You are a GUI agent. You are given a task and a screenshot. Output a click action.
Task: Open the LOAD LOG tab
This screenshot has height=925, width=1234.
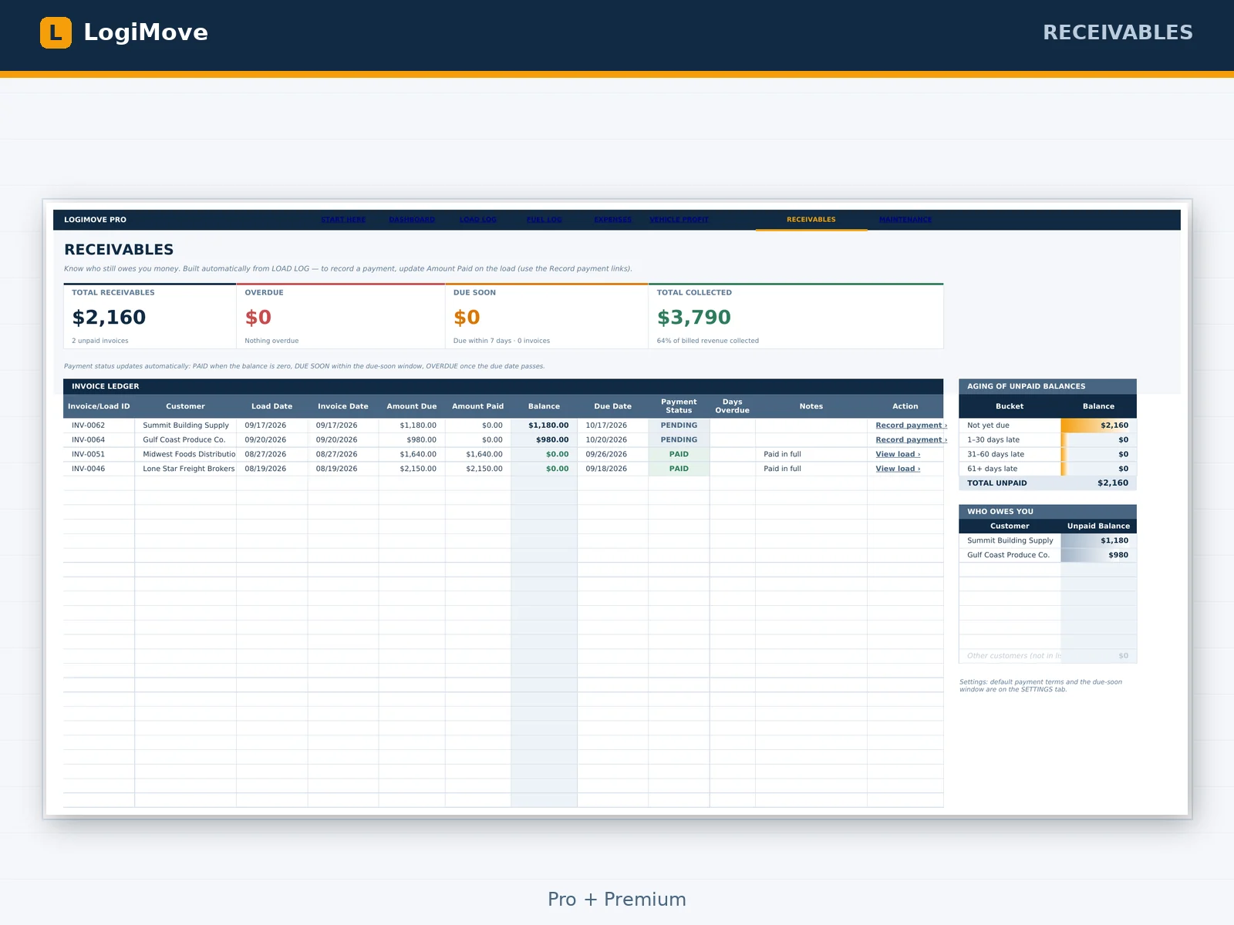[x=478, y=220]
